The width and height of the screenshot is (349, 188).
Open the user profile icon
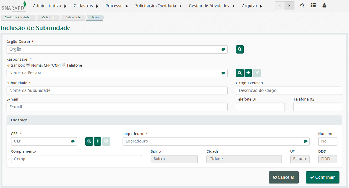[324, 6]
